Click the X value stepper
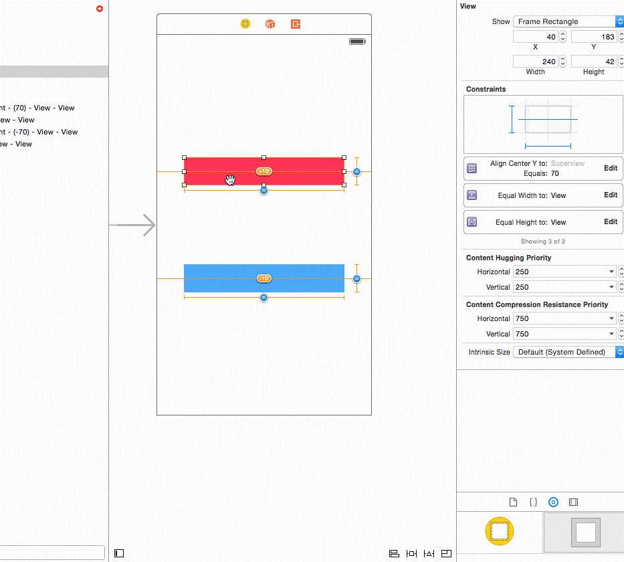The width and height of the screenshot is (624, 562). 562,37
